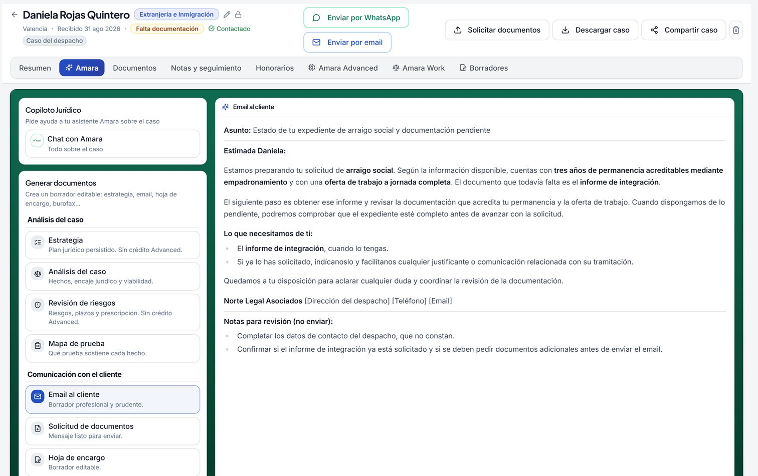Delete the case with the trash icon
The height and width of the screenshot is (476, 758).
point(736,30)
